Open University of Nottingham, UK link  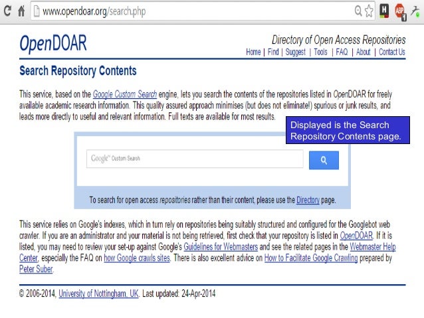click(x=98, y=293)
